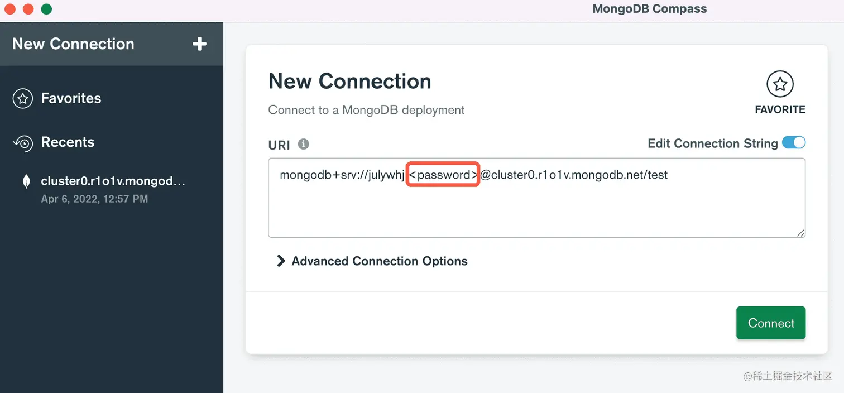Click the URI info icon

(304, 144)
